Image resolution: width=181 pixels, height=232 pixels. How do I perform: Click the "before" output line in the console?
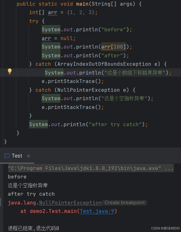point(17,177)
